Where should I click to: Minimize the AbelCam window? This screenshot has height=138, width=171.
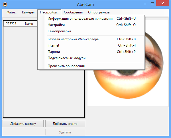tap(145, 3)
